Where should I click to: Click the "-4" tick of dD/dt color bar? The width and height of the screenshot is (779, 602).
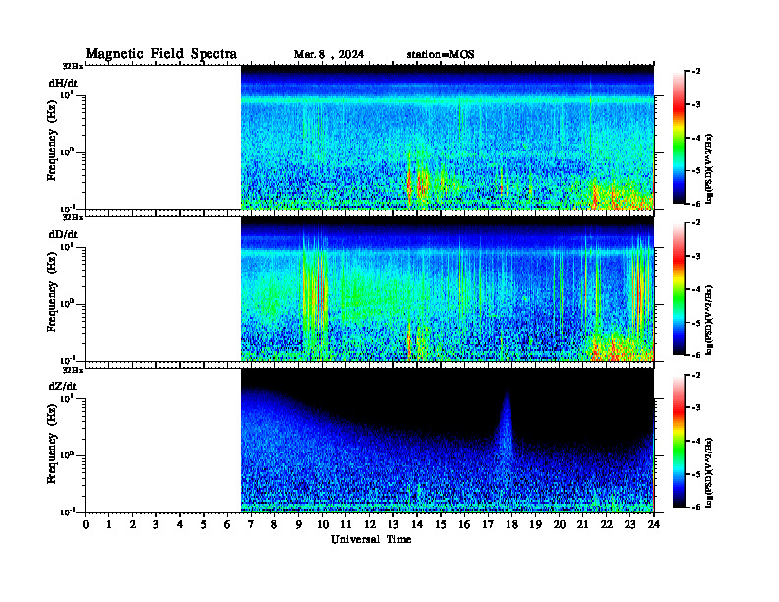696,289
